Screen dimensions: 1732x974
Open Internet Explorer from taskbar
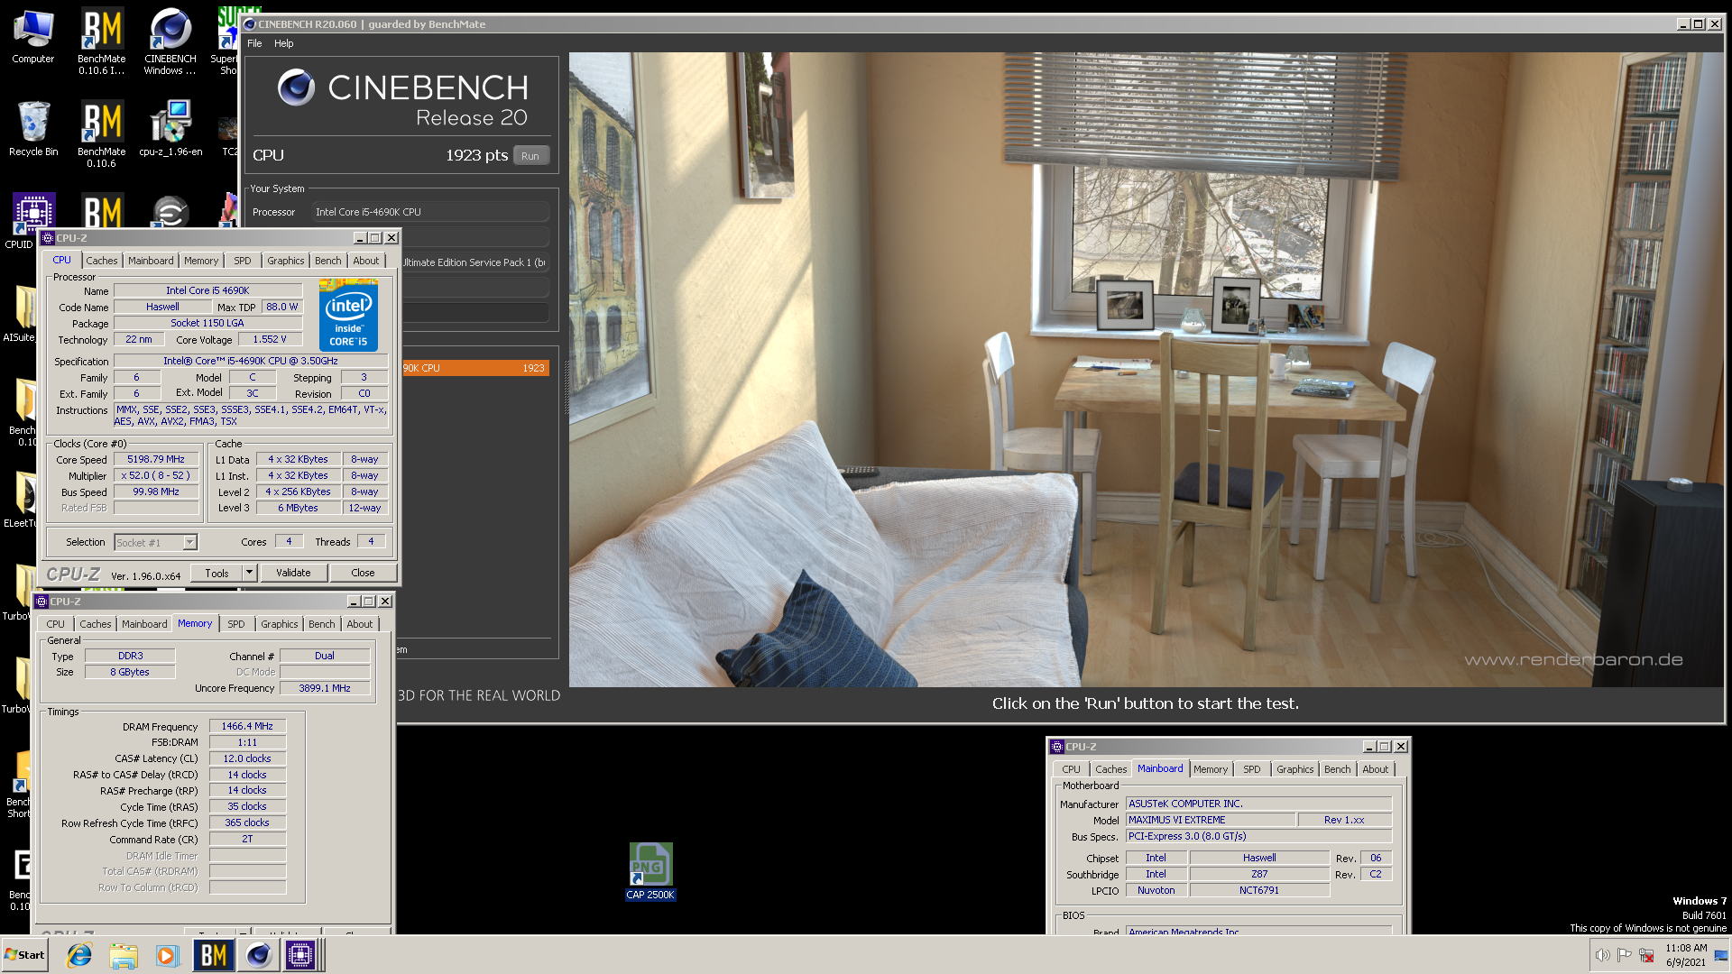(79, 955)
